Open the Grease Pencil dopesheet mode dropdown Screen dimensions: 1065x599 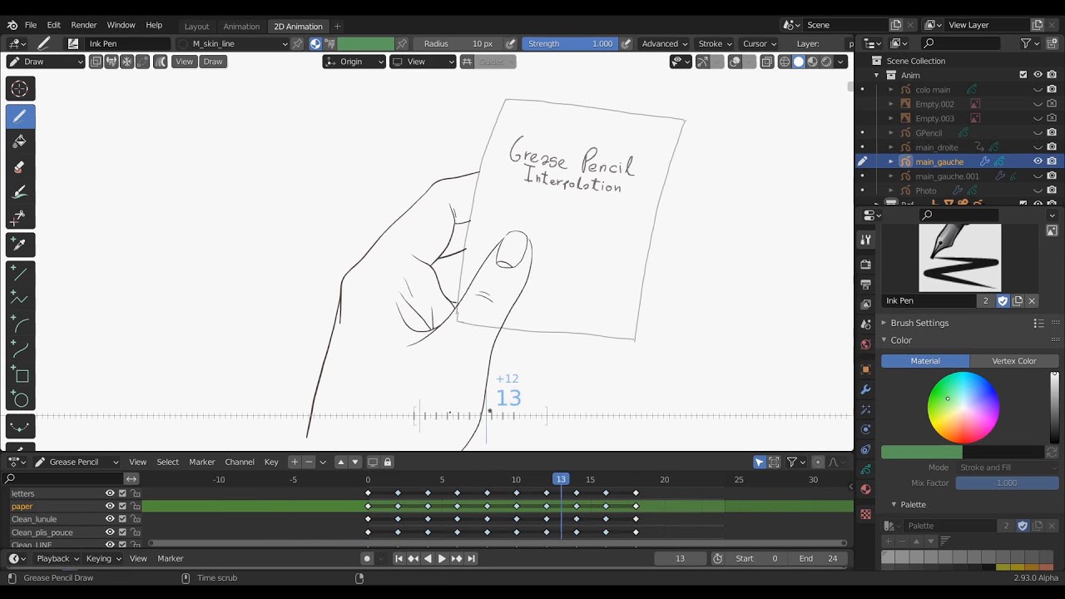coord(76,463)
